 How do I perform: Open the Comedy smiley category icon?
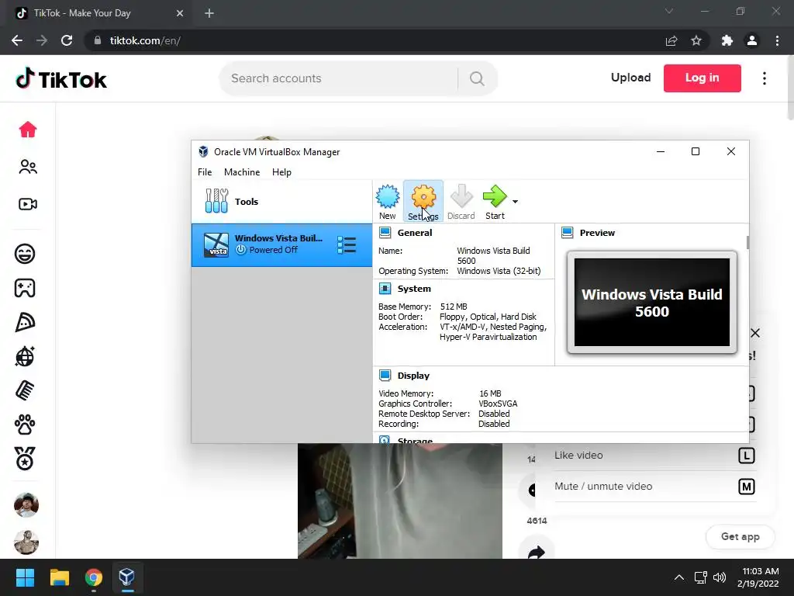(x=25, y=254)
